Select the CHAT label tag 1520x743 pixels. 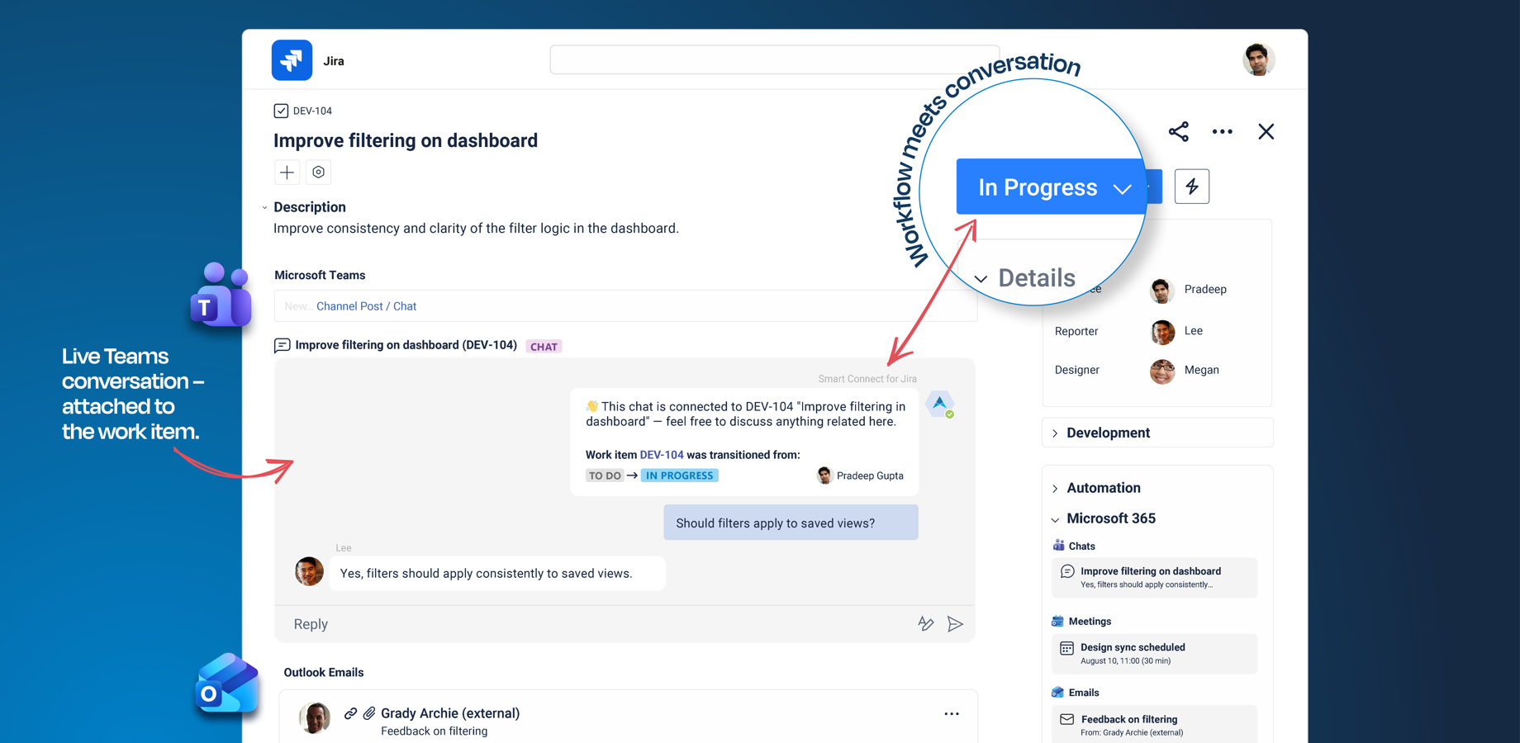543,346
